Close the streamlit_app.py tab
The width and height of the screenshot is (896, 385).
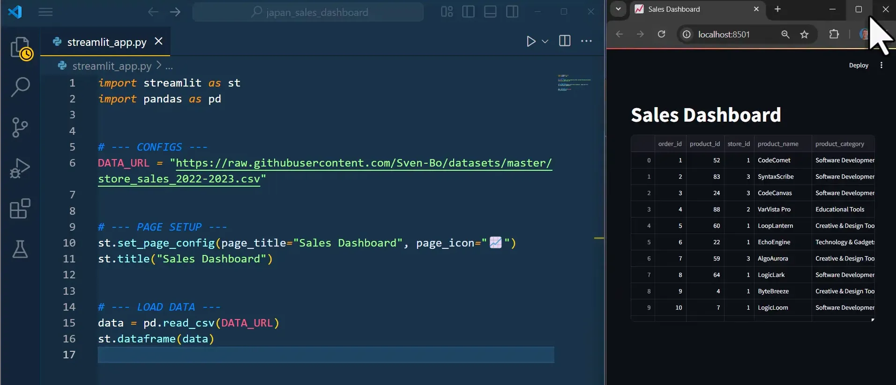159,41
